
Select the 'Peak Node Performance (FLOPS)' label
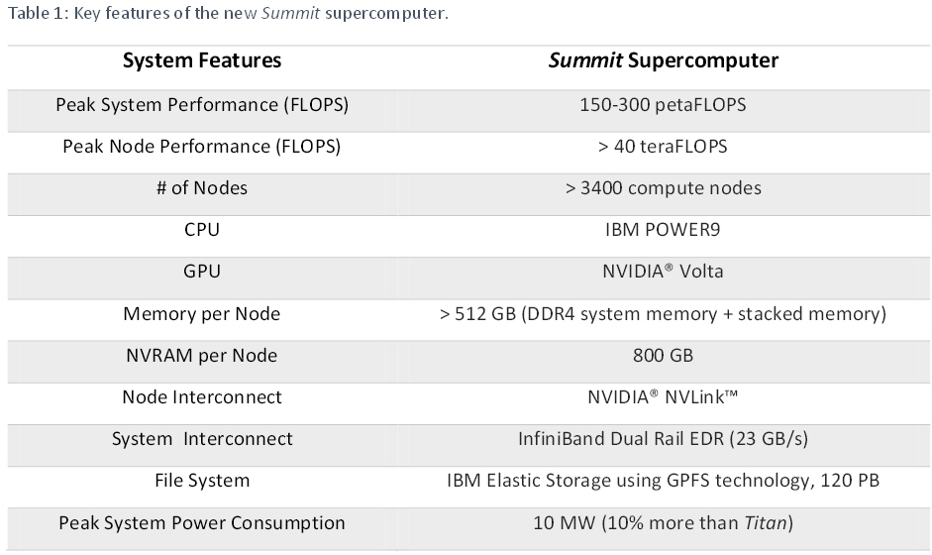(202, 147)
